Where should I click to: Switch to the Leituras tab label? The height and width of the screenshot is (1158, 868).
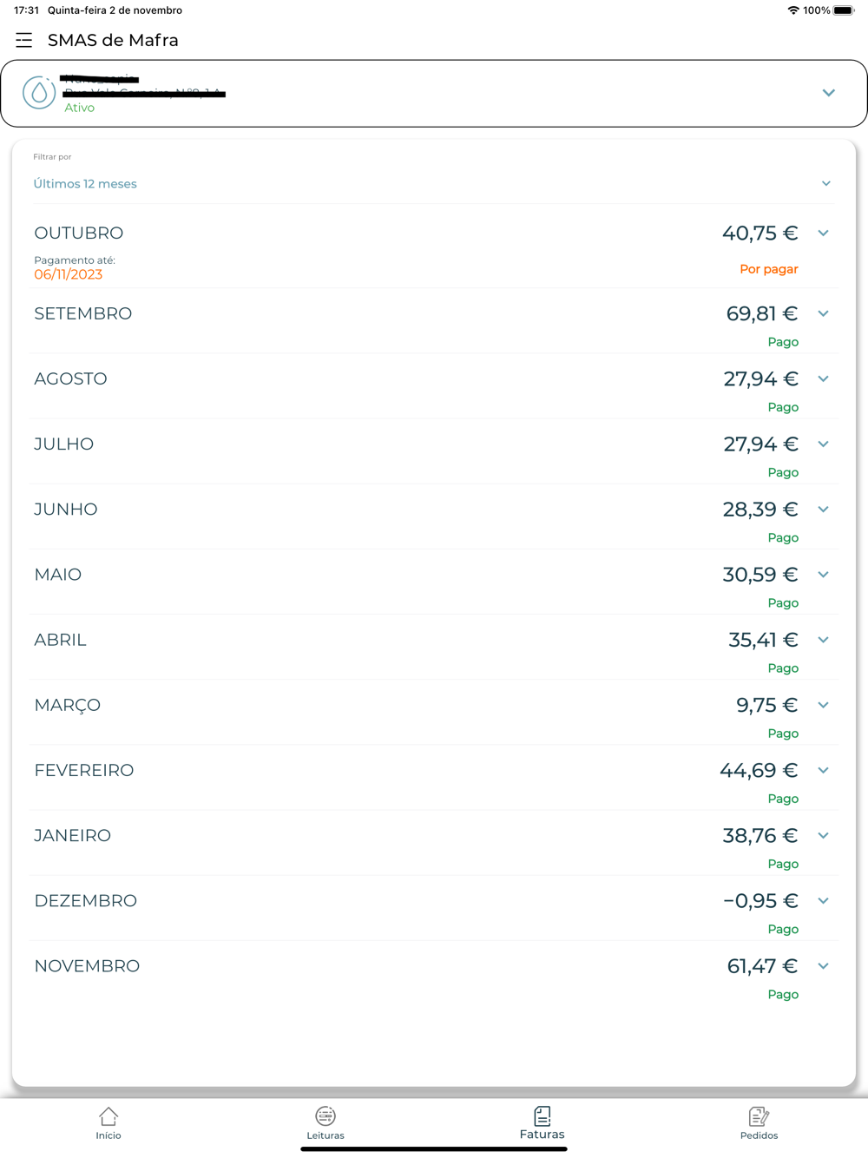pyautogui.click(x=325, y=1135)
